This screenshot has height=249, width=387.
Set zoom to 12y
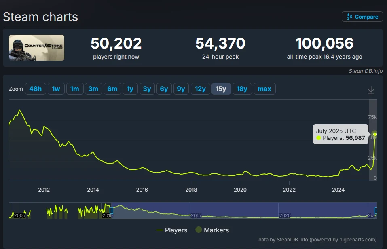201,89
